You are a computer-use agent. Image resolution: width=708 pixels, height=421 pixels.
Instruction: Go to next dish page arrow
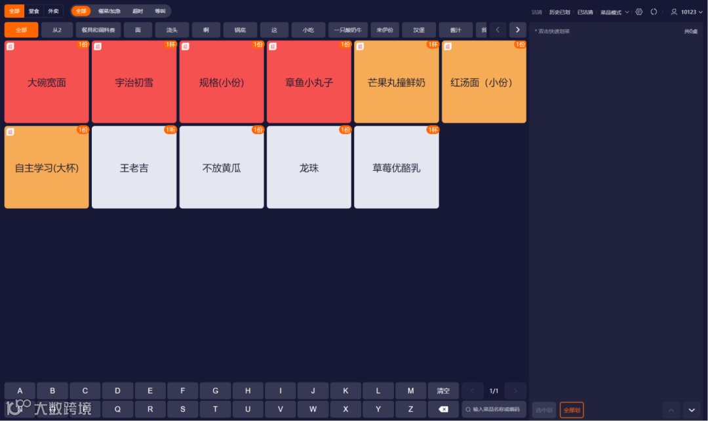coord(515,391)
